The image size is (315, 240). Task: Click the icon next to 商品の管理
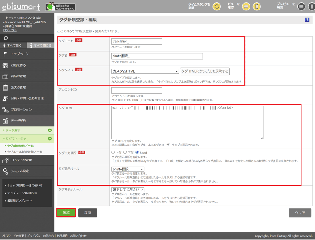point(6,76)
